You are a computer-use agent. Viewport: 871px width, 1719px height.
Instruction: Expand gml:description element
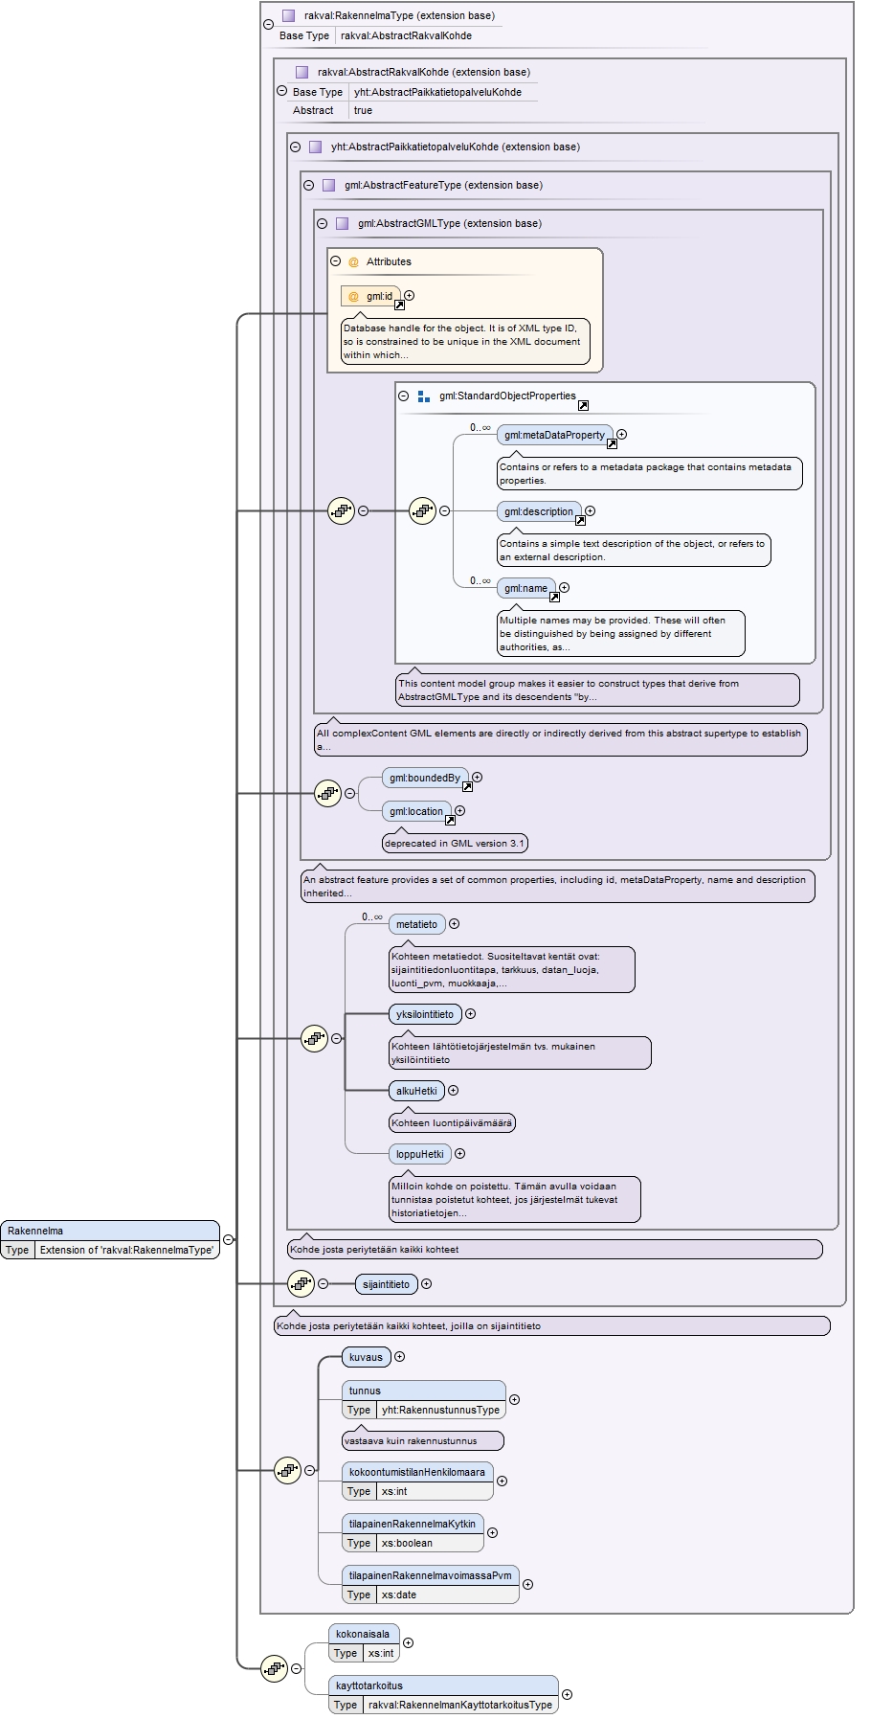pyautogui.click(x=591, y=510)
